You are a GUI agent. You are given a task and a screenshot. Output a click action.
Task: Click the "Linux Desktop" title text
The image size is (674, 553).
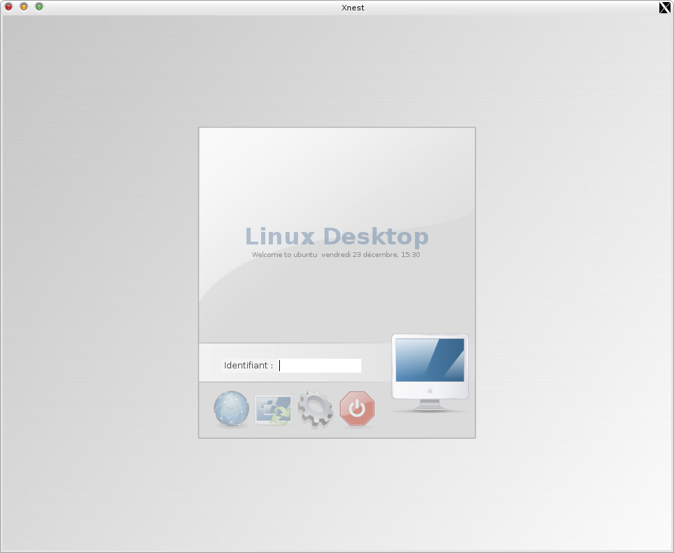point(337,237)
